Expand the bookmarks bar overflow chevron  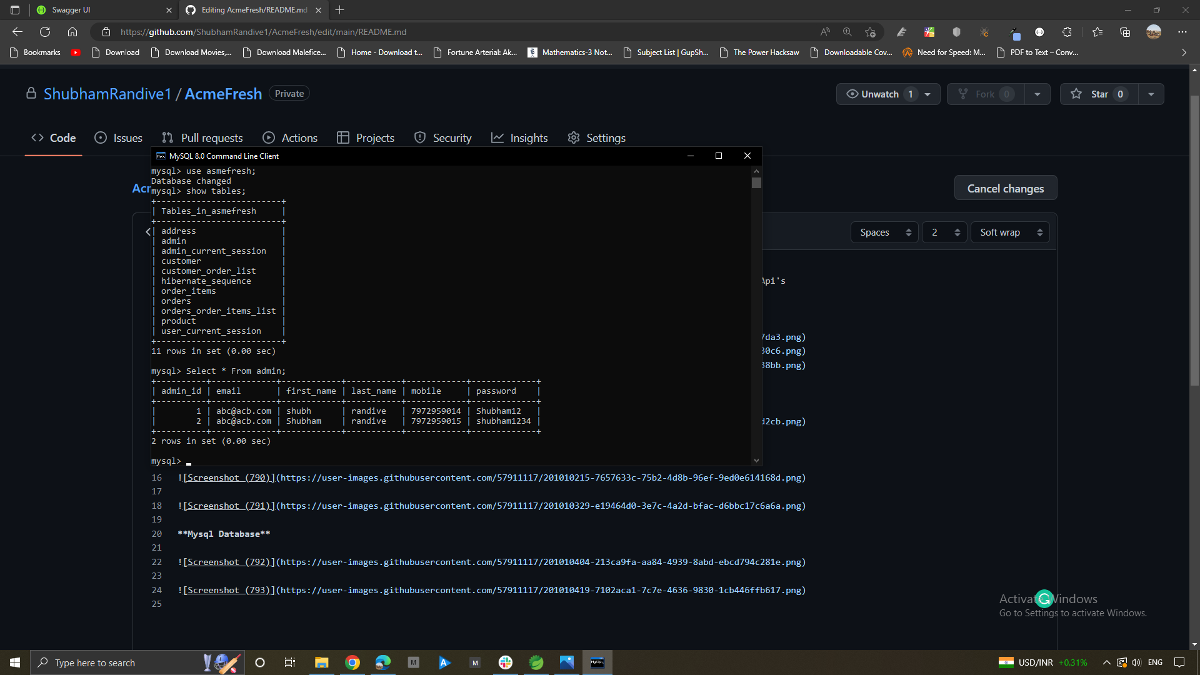(x=1183, y=52)
